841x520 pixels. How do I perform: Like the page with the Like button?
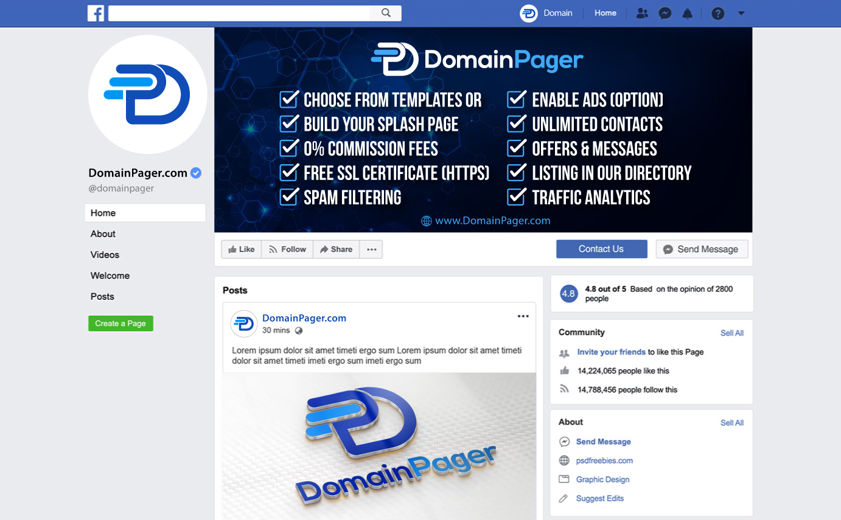242,249
